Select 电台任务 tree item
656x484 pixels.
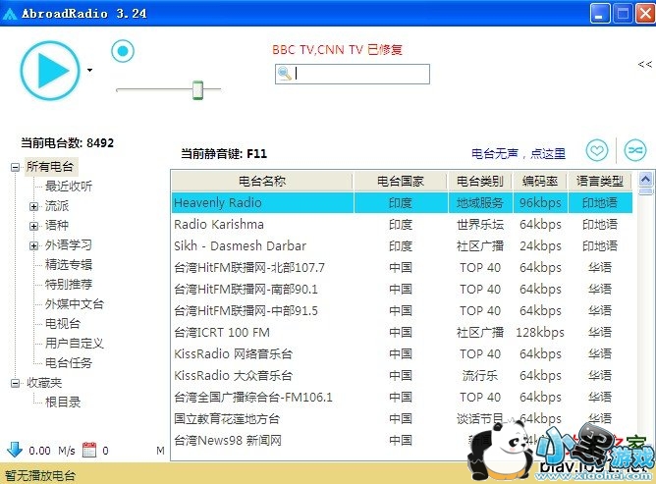tap(69, 363)
